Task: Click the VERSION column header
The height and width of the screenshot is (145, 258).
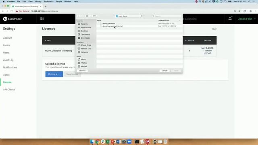Action: 189,40
